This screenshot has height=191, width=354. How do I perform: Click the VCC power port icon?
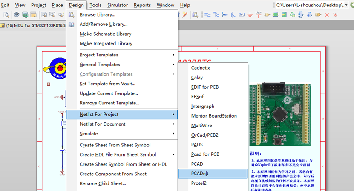(x=259, y=15)
